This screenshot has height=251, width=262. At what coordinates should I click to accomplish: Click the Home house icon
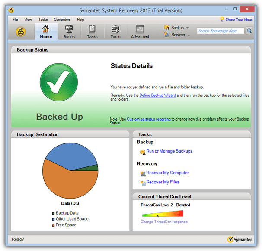46,29
